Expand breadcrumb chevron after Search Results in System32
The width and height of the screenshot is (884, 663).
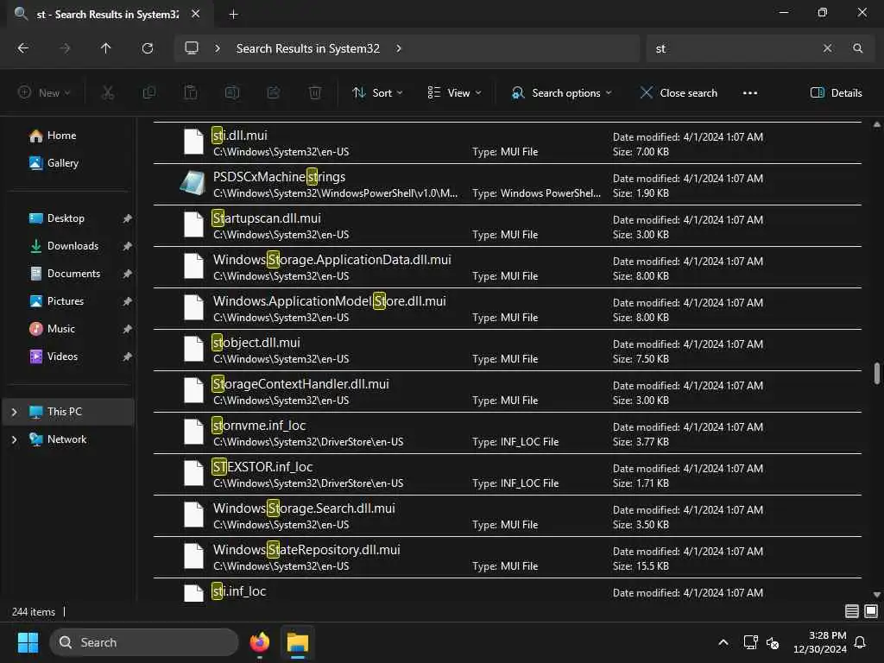coord(399,48)
